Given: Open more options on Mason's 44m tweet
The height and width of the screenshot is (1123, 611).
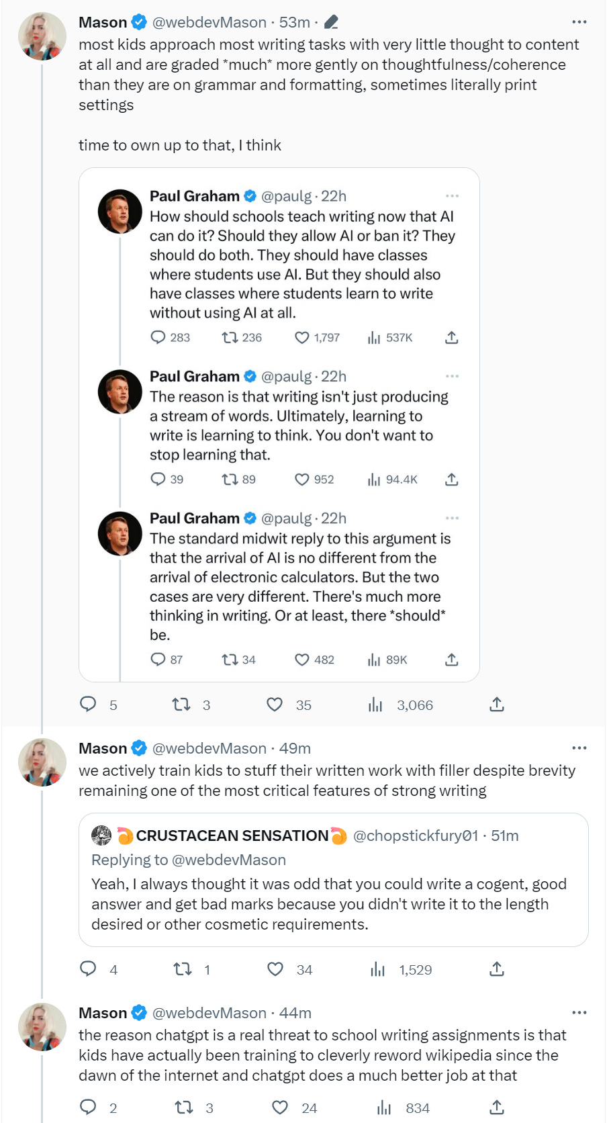Looking at the screenshot, I should pyautogui.click(x=579, y=1013).
